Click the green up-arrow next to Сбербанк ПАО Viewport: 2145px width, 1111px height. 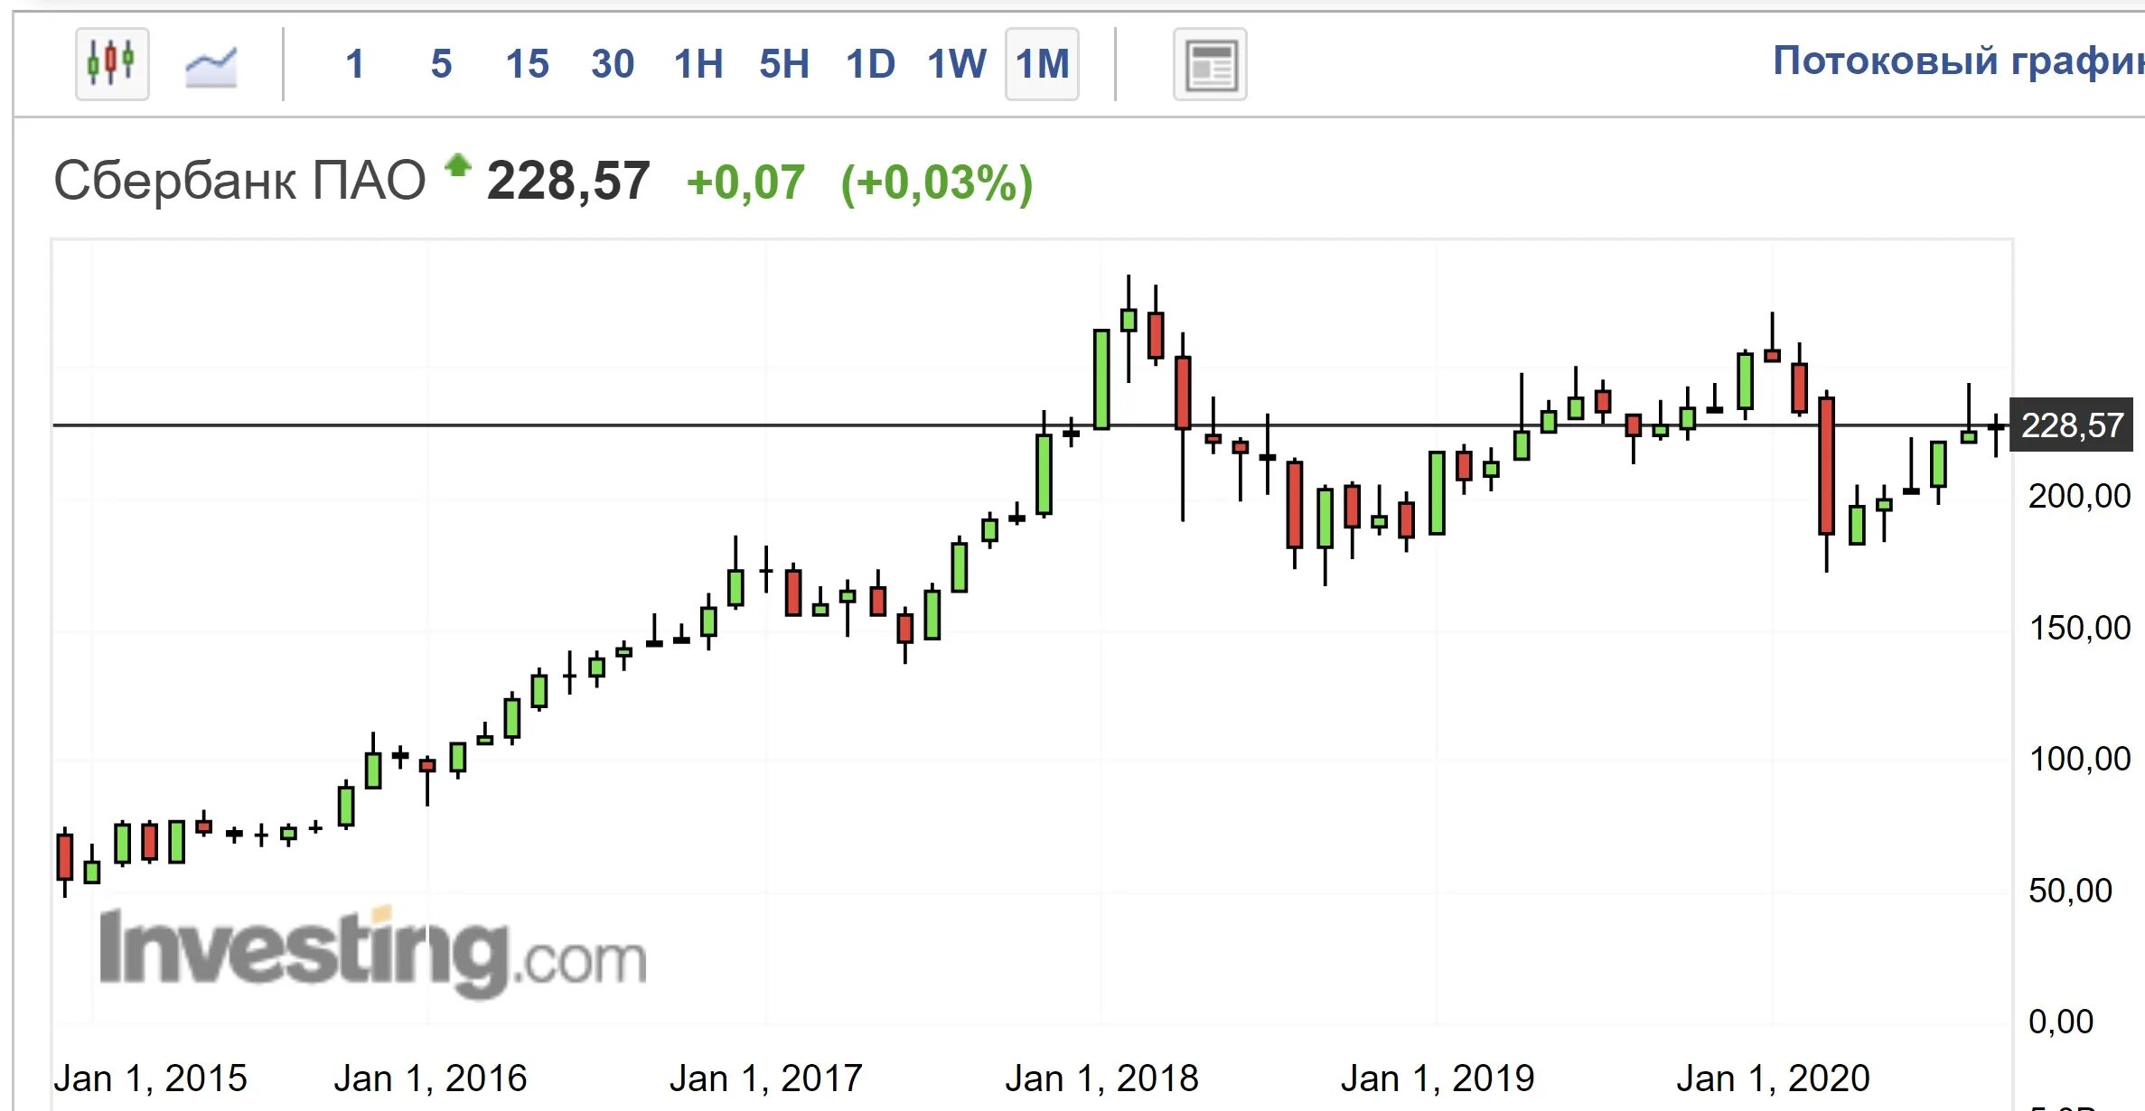tap(458, 165)
